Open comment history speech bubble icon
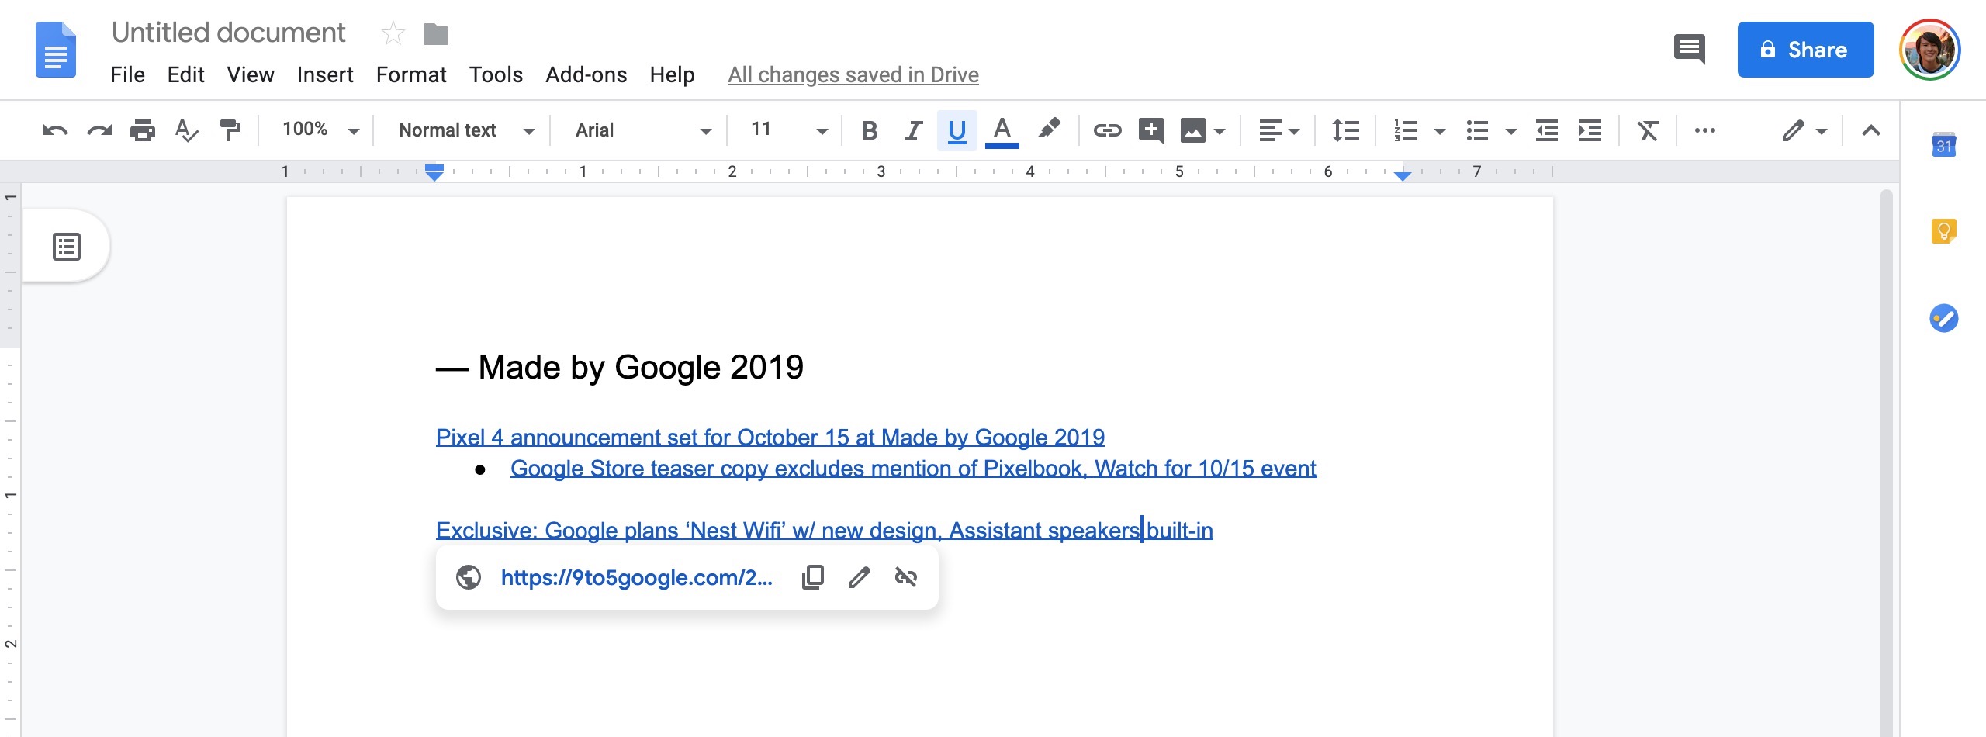1986x737 pixels. pos(1689,50)
